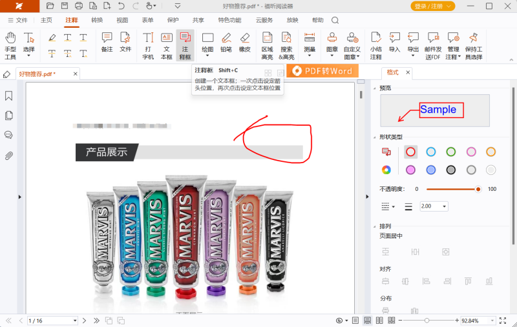Enter full screen mode
The height and width of the screenshot is (327, 517).
point(503,321)
